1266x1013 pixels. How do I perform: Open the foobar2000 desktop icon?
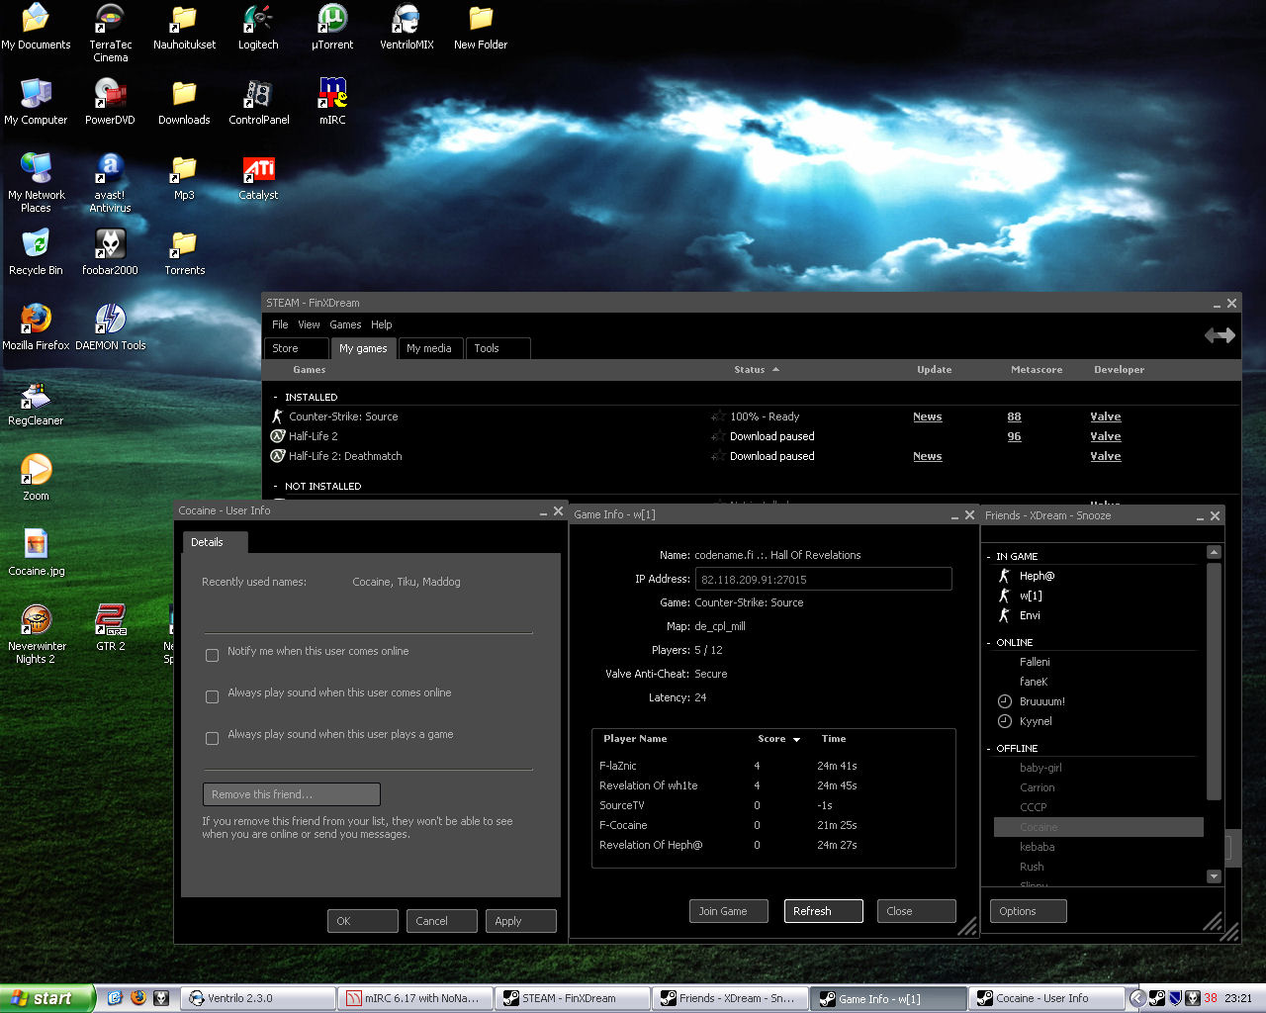[110, 245]
